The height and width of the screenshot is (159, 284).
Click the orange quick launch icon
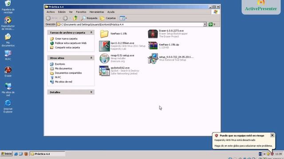coord(26,154)
